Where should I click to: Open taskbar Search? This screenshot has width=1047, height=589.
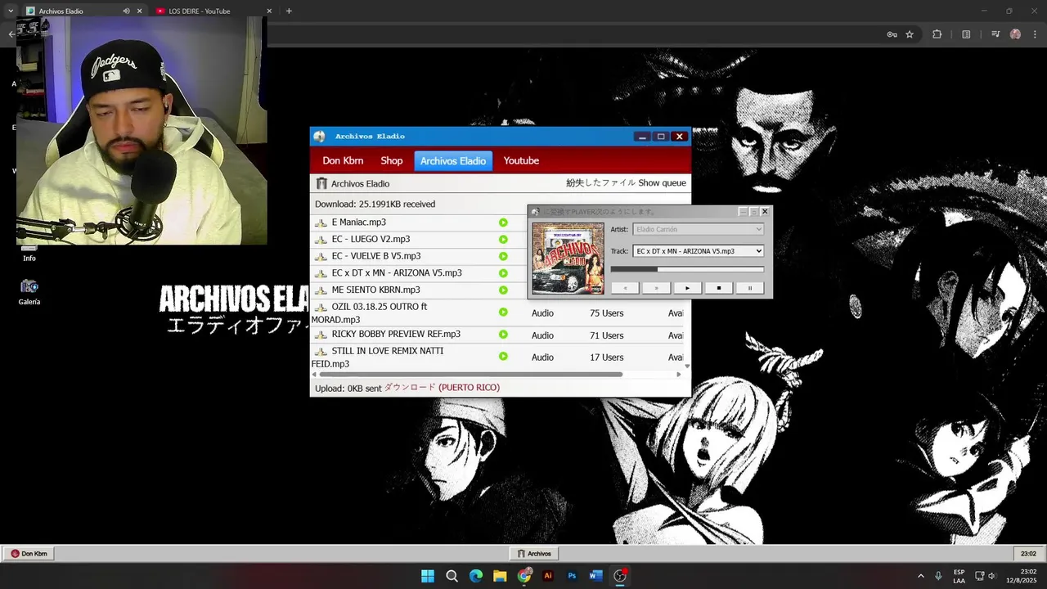click(452, 576)
